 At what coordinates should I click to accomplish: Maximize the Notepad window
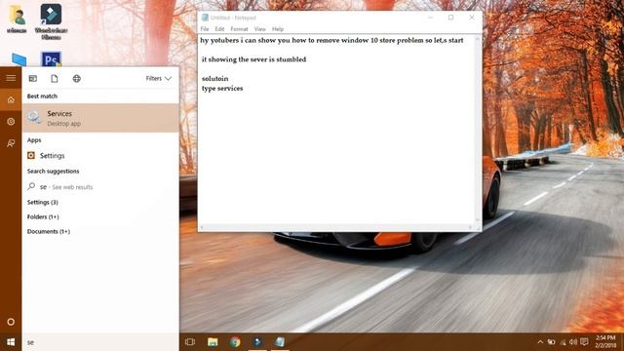click(450, 18)
